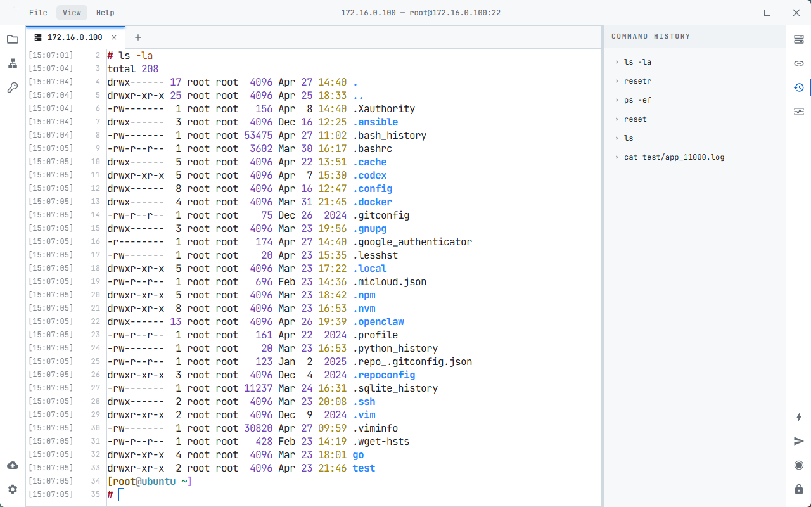Image resolution: width=811 pixels, height=507 pixels.
Task: Click the .ssh directory name
Action: [364, 402]
